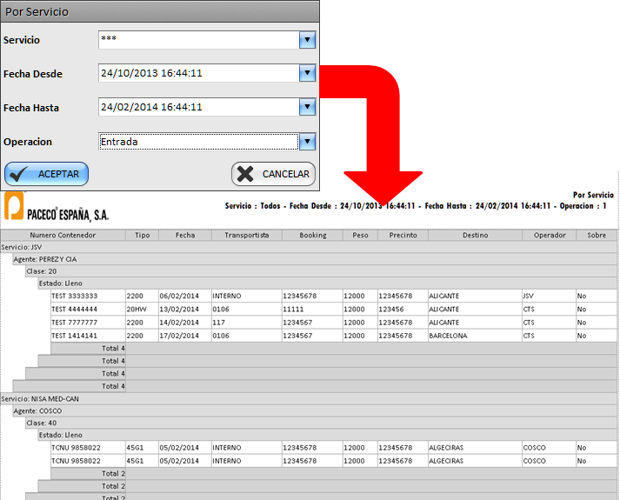
Task: Click the Destino column header
Action: point(475,235)
